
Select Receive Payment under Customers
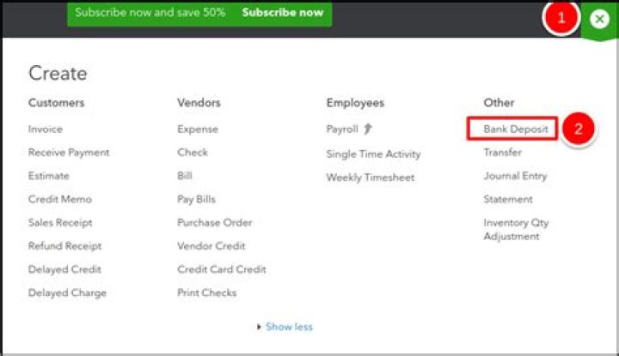(x=69, y=153)
